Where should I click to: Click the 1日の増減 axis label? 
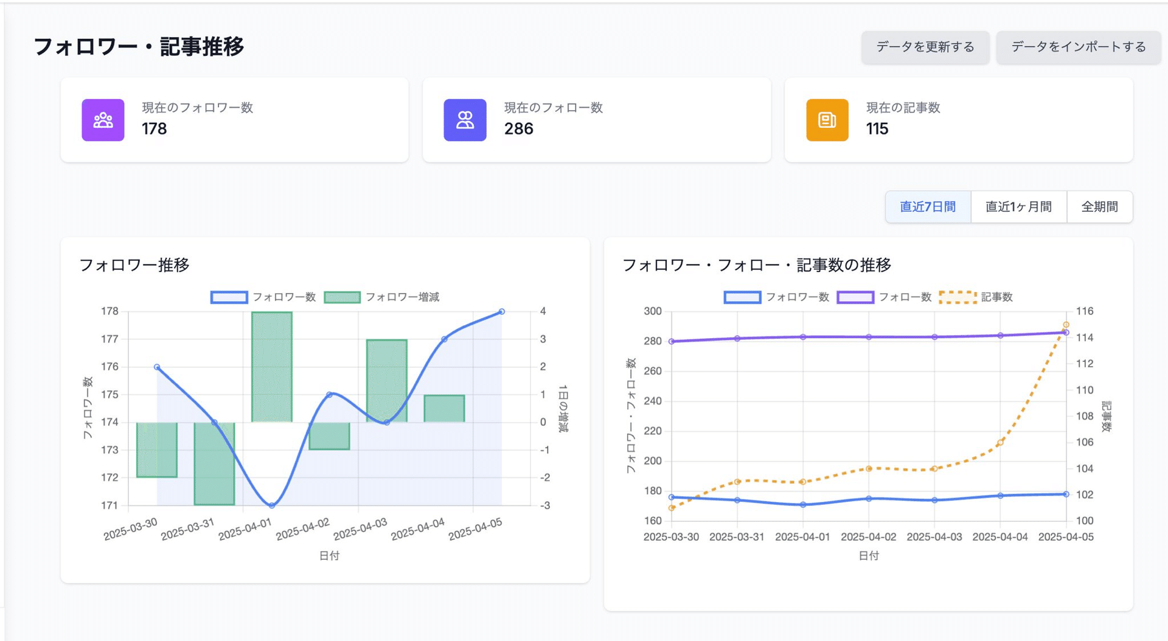[x=563, y=408]
